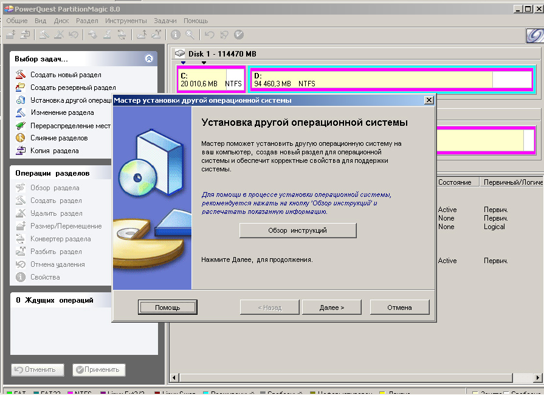Open the Инструменты menu

(x=126, y=21)
